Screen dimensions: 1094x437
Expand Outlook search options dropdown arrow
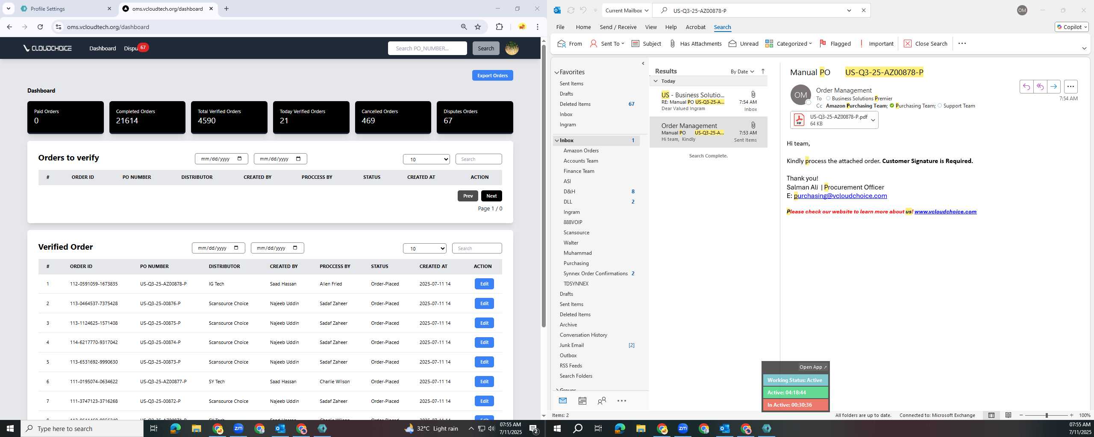pos(849,10)
